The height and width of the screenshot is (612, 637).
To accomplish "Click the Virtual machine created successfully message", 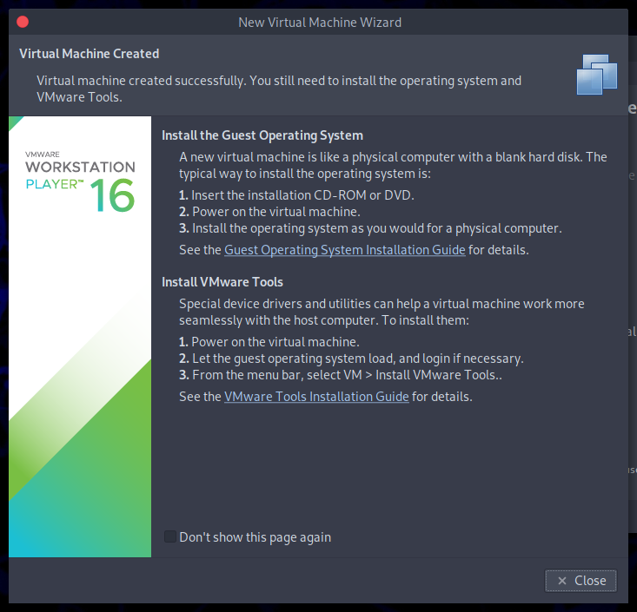I will click(278, 89).
